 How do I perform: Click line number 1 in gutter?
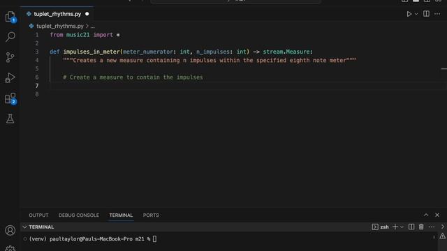click(x=37, y=35)
